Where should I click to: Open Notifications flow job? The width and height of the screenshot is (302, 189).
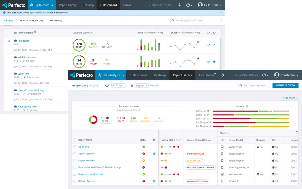[27, 107]
